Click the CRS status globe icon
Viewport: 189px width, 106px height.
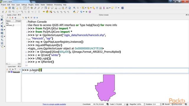click(172, 104)
